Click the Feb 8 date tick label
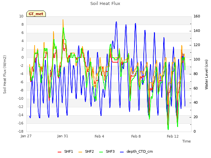Screen dimensions: 211x158 point(136,136)
